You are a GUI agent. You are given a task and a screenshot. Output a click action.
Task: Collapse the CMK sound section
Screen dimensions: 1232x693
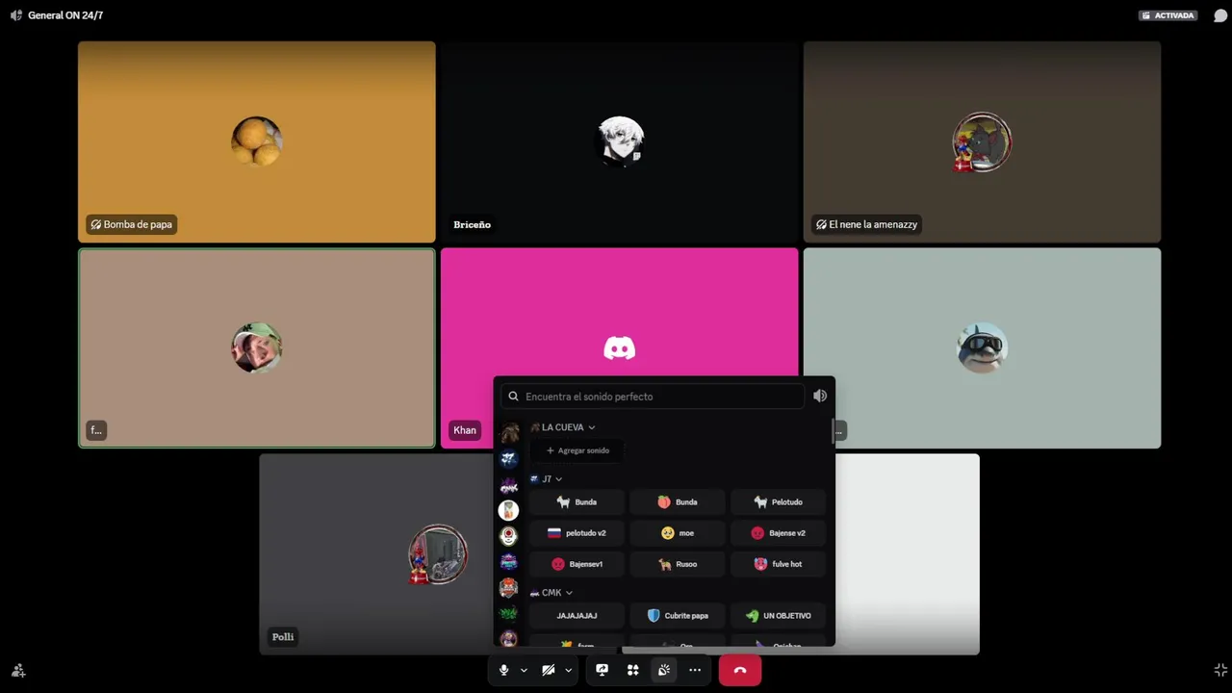552,593
